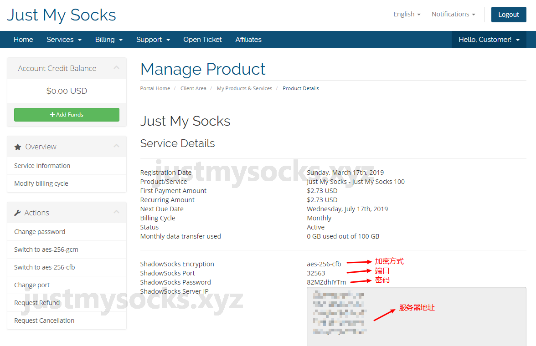This screenshot has width=536, height=346.
Task: Click the Active status value
Action: [x=315, y=227]
